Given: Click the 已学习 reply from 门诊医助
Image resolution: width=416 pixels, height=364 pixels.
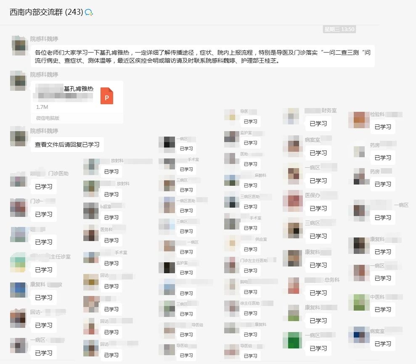Looking at the screenshot, I should coord(43,187).
